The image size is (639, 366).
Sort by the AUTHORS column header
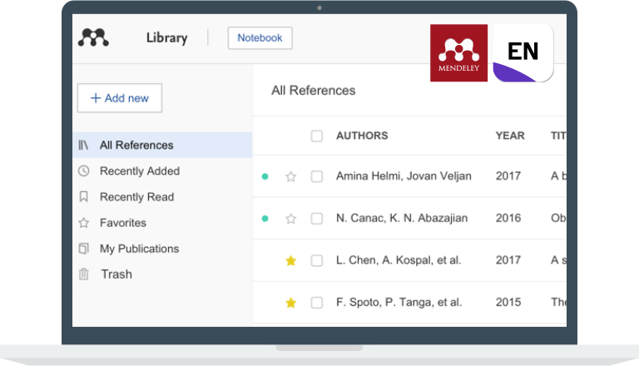[361, 136]
